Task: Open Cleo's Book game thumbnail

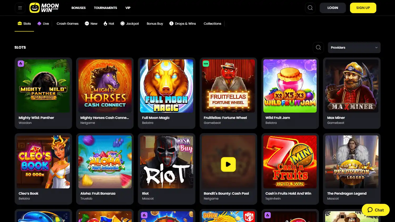Action: (43, 162)
